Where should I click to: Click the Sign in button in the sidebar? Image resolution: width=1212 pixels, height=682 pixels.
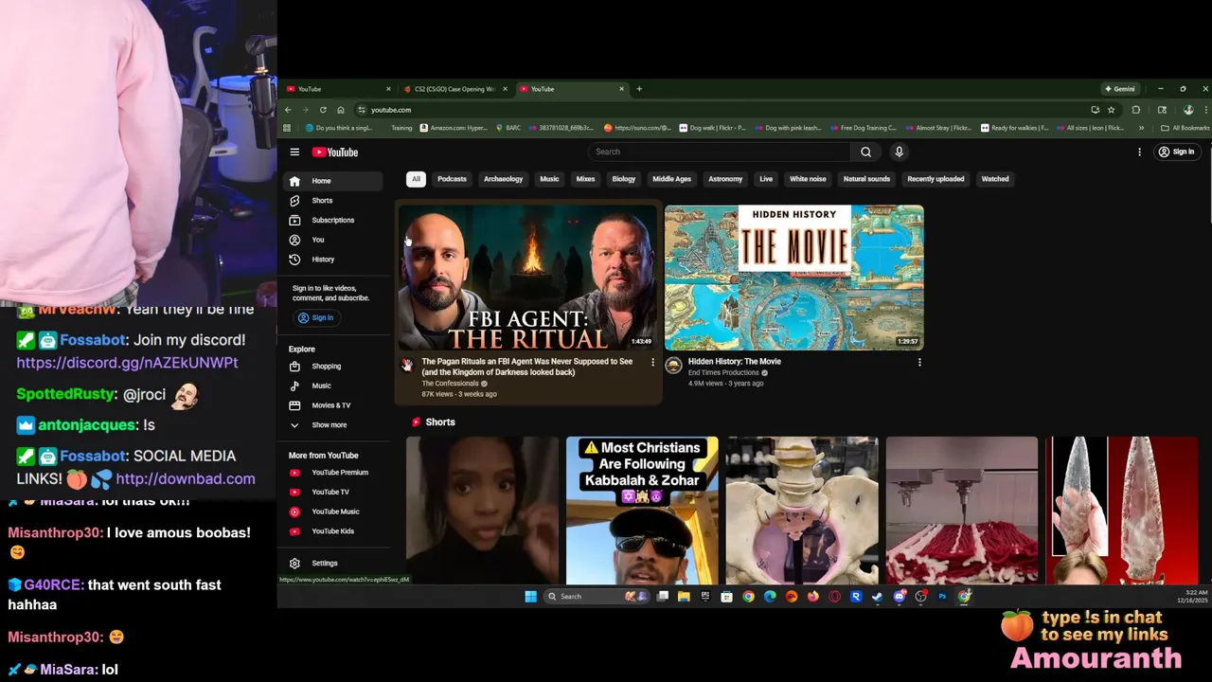[315, 318]
